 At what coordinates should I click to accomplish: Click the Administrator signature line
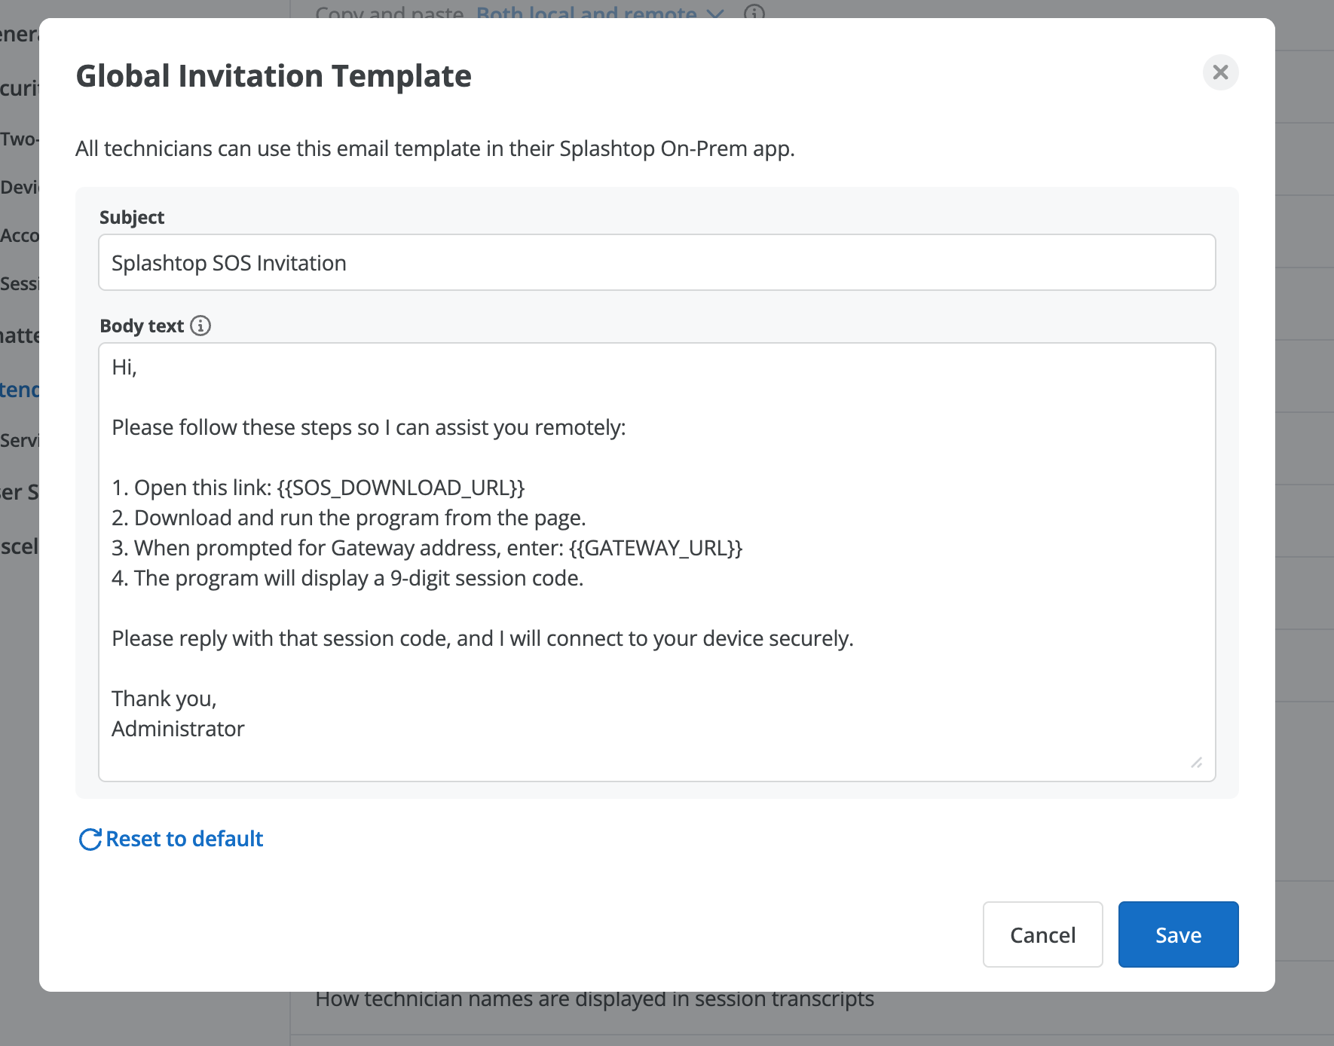tap(178, 729)
